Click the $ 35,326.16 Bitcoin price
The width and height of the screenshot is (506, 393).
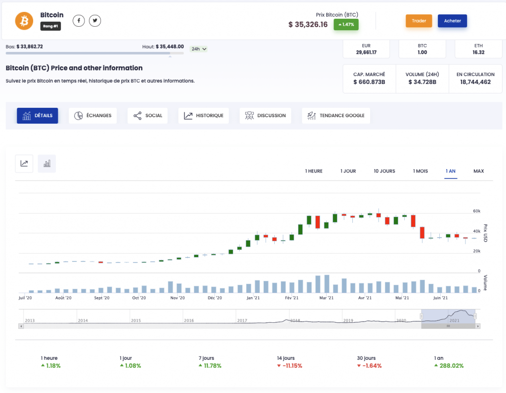pyautogui.click(x=308, y=25)
